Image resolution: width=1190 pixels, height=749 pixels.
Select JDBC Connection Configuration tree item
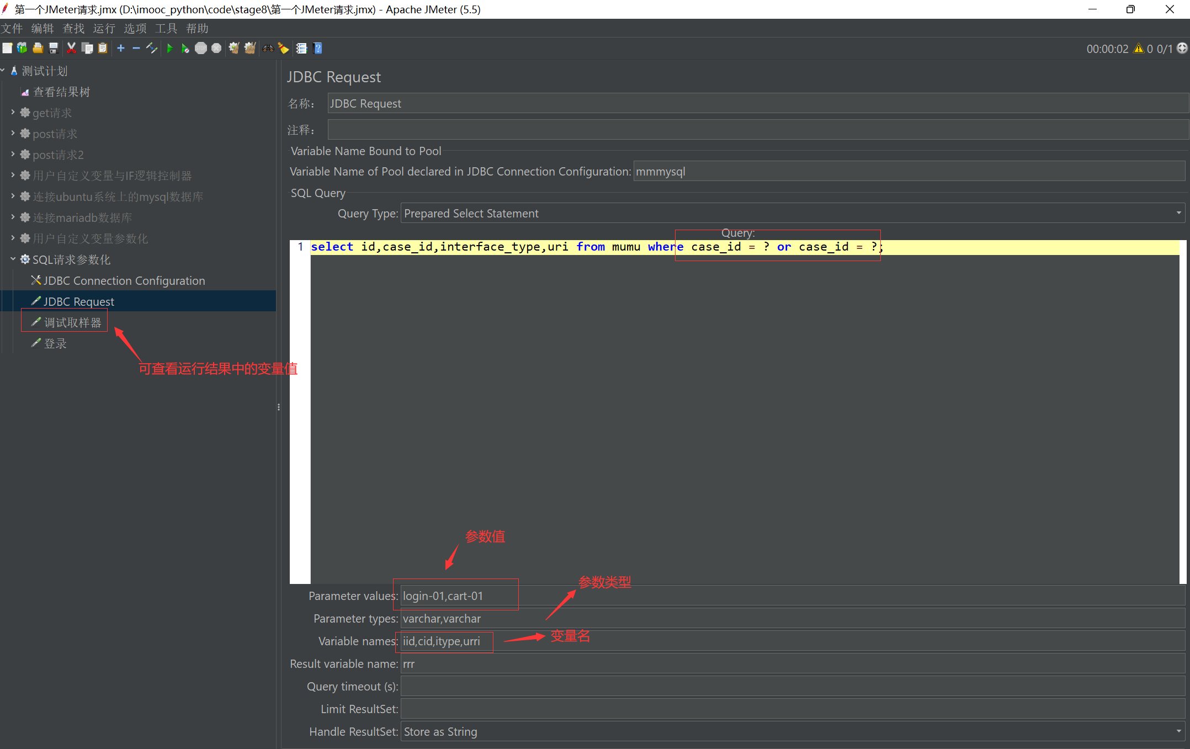(x=124, y=280)
